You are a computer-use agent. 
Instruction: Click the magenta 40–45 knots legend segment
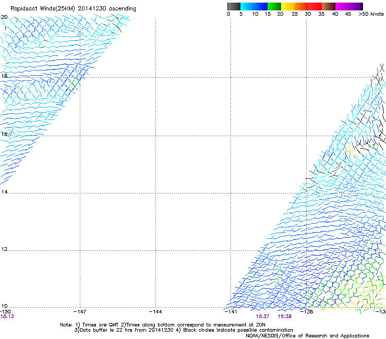(342, 6)
